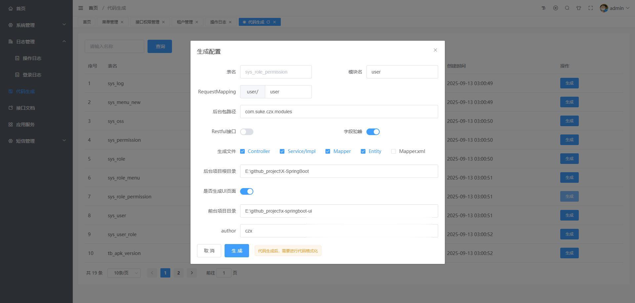Click the shirt theme icon
The height and width of the screenshot is (303, 635).
579,8
